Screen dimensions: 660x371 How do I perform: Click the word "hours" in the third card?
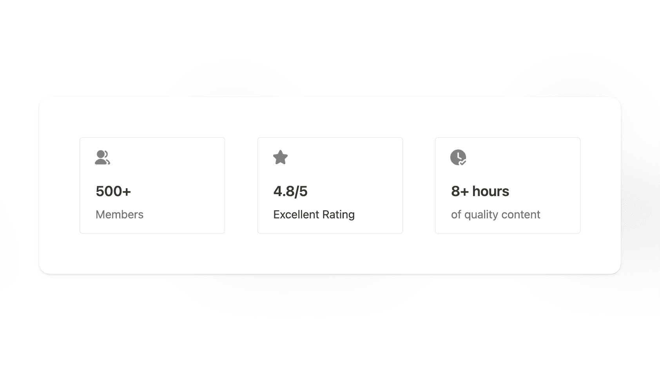tap(491, 191)
